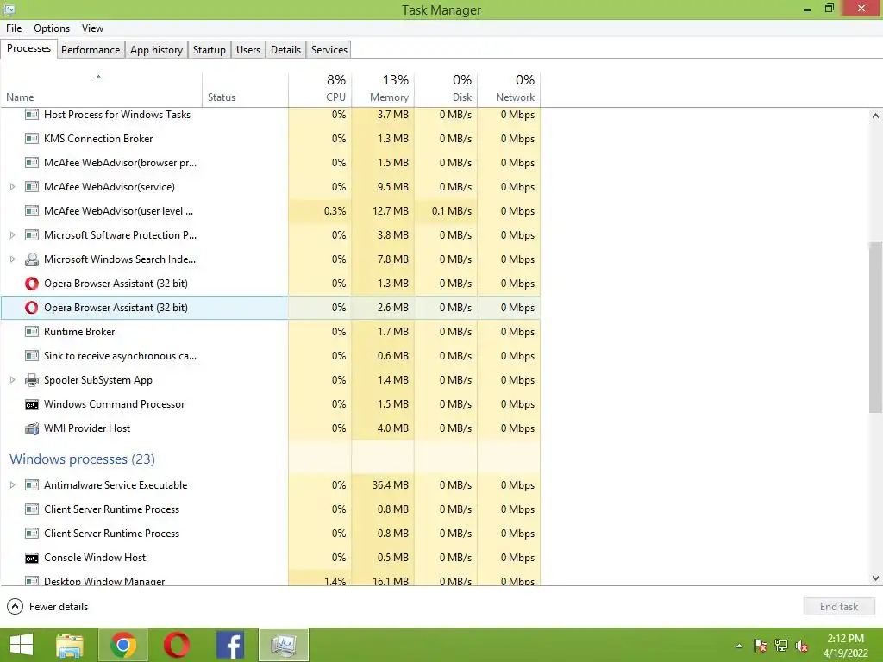Click the scrollbar up arrow
The image size is (883, 662).
875,116
